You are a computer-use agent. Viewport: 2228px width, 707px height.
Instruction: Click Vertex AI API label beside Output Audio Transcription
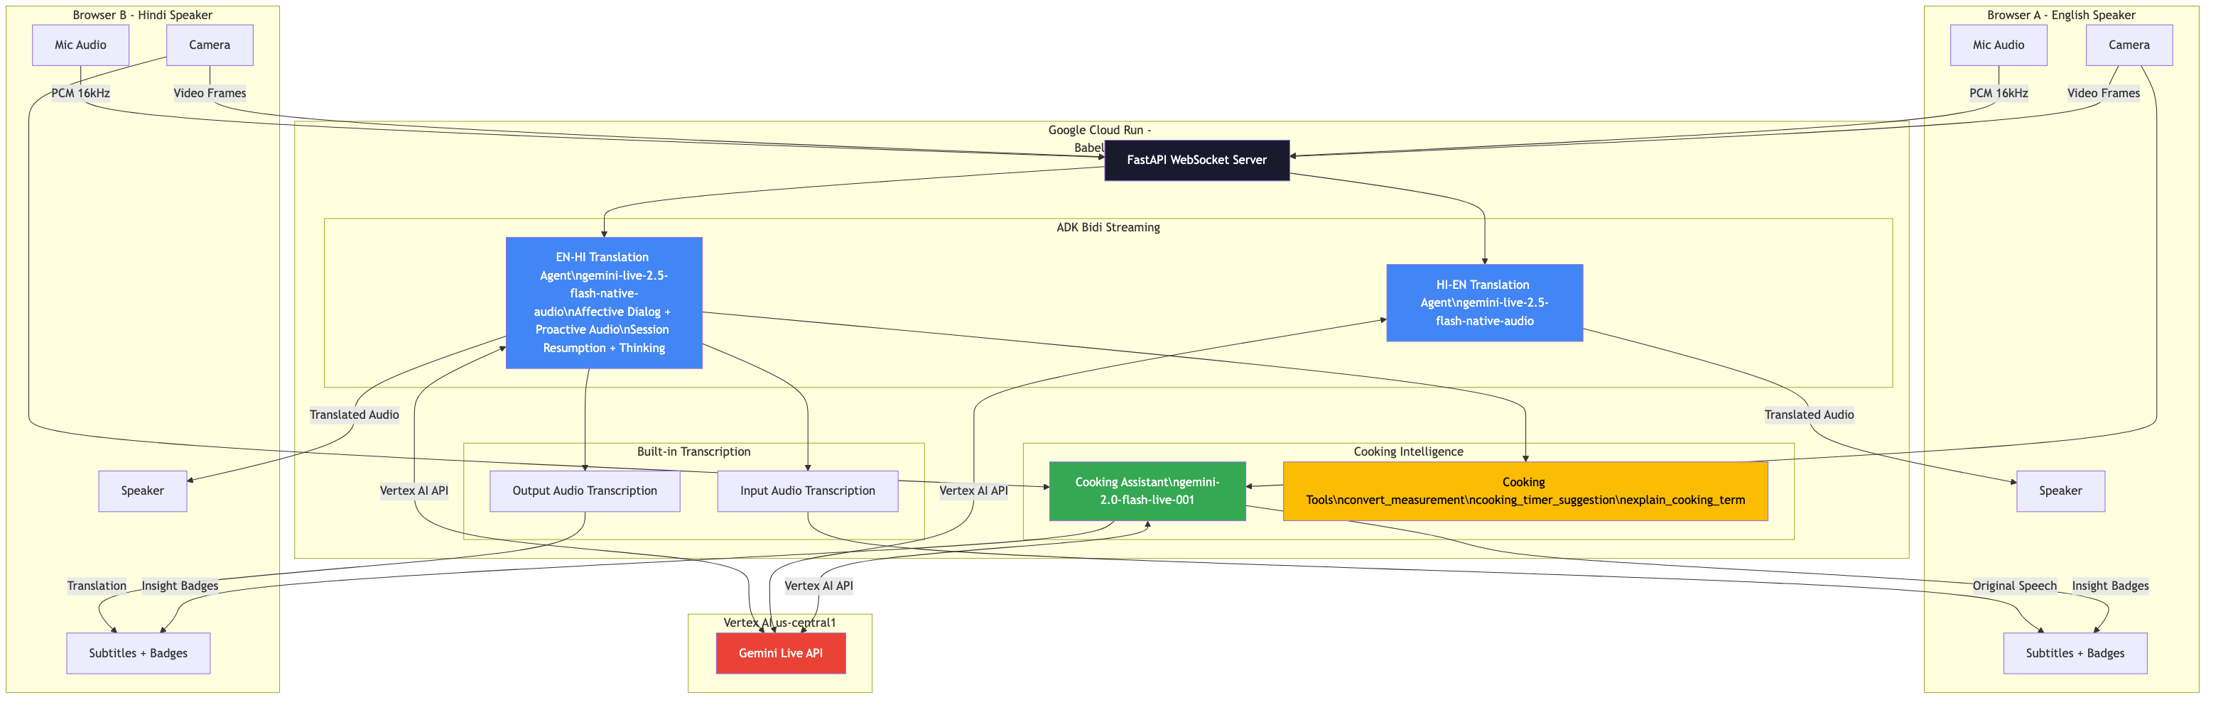413,491
